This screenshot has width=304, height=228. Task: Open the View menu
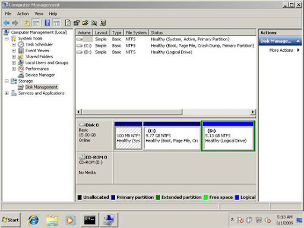point(39,14)
